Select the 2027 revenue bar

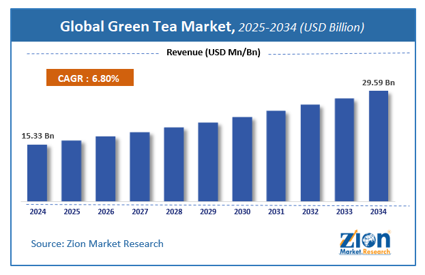tap(140, 167)
